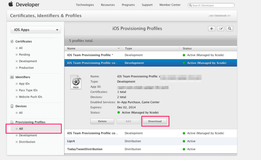The width and height of the screenshot is (261, 160).
Task: Click the Devices phone icon
Action: (x=12, y=106)
